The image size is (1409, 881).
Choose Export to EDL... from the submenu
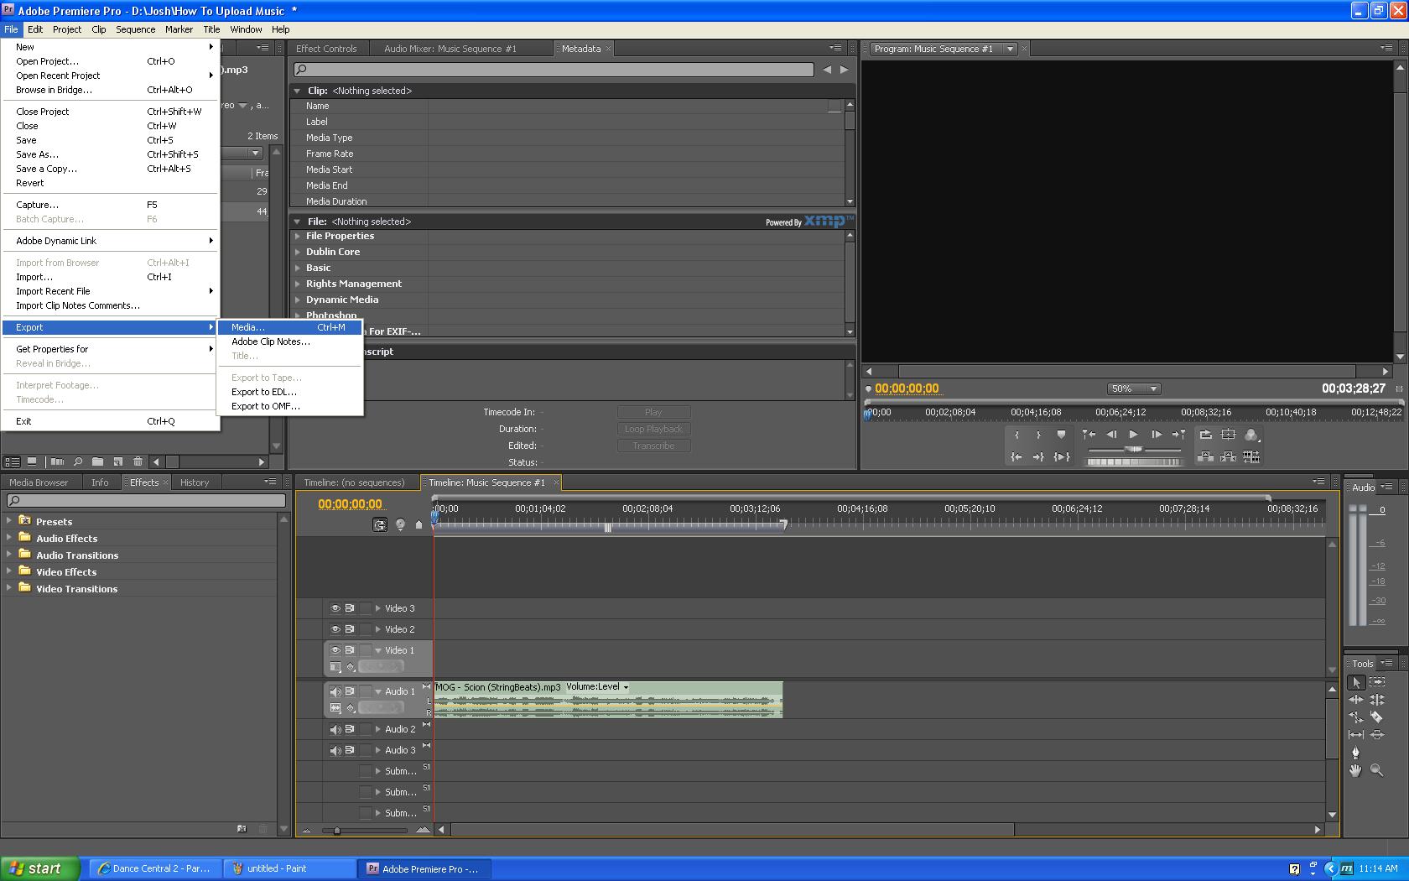[289, 392]
